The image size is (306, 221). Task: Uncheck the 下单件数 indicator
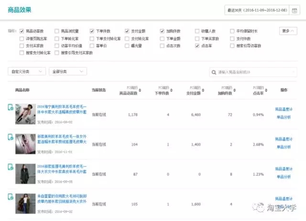(x=92, y=31)
